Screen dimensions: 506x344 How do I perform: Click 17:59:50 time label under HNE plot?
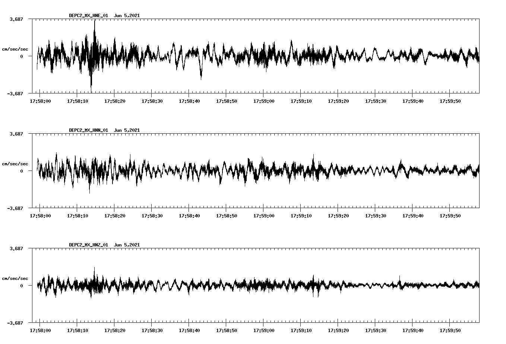click(x=450, y=101)
